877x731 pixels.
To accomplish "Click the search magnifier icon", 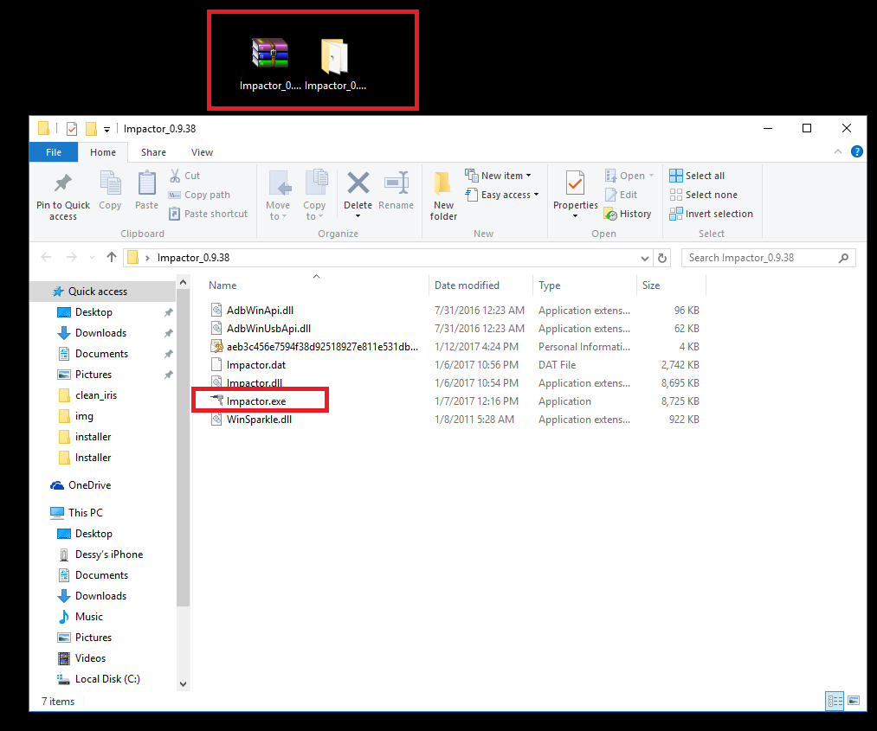I will 843,258.
